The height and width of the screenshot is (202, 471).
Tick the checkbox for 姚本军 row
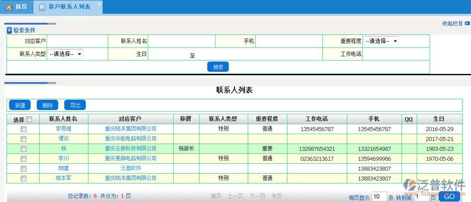[23, 179]
